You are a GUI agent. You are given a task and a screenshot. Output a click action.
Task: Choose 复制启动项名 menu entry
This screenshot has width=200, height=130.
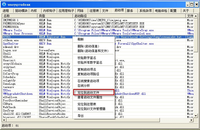point(94,70)
